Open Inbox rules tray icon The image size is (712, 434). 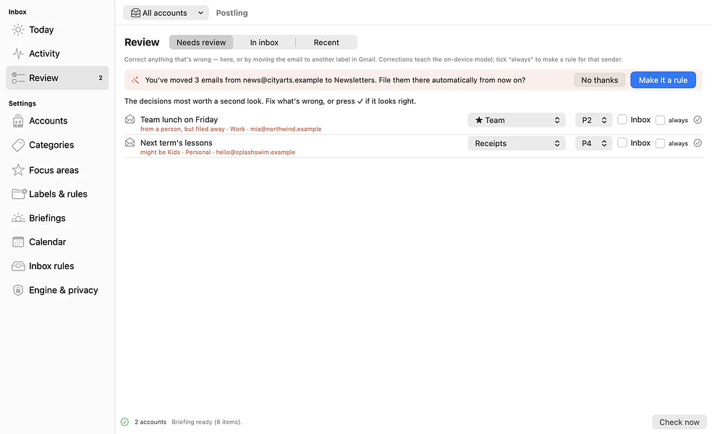(18, 266)
